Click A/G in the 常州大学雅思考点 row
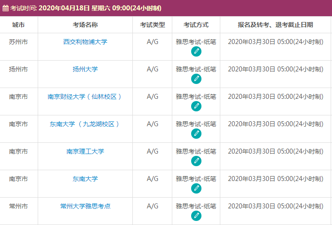Image resolution: width=332 pixels, height=225 pixels. (x=153, y=206)
